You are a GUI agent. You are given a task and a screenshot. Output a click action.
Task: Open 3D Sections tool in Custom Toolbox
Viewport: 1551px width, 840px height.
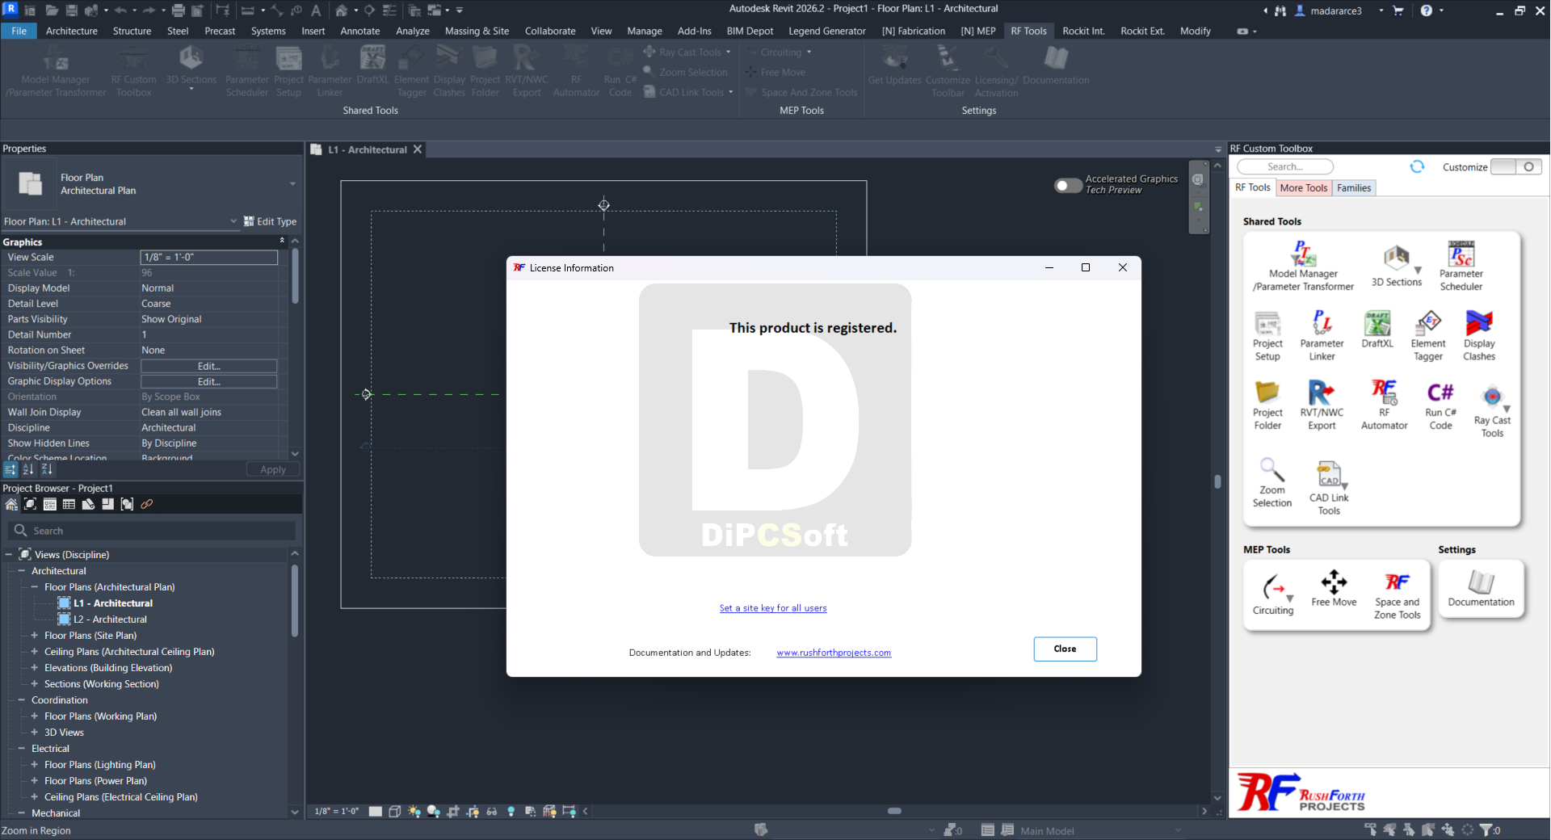click(x=1396, y=267)
